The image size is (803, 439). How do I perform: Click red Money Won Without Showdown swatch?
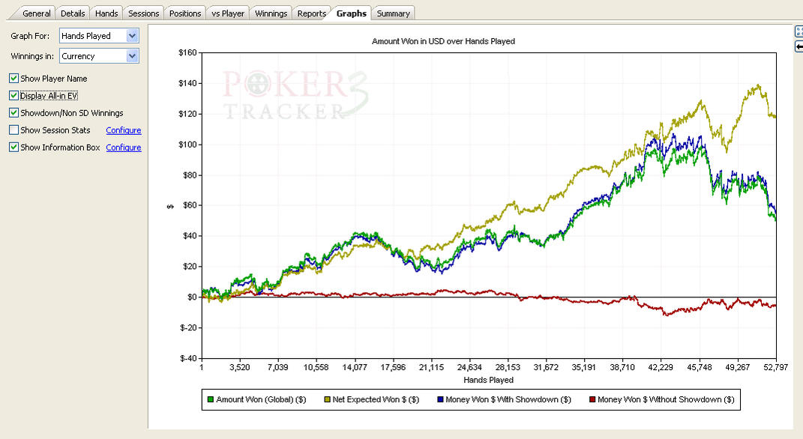tap(592, 400)
